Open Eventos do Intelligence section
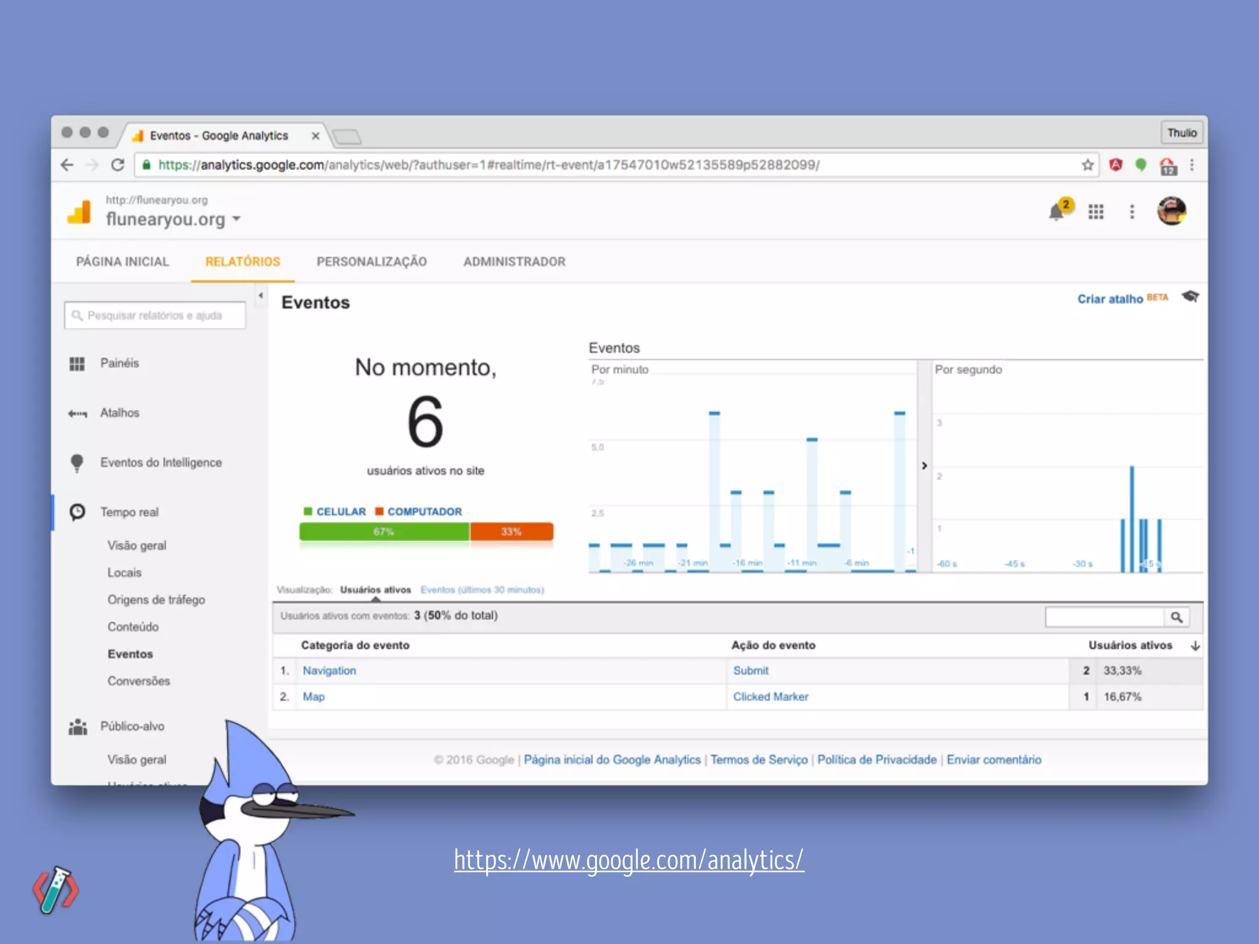1259x944 pixels. tap(161, 462)
